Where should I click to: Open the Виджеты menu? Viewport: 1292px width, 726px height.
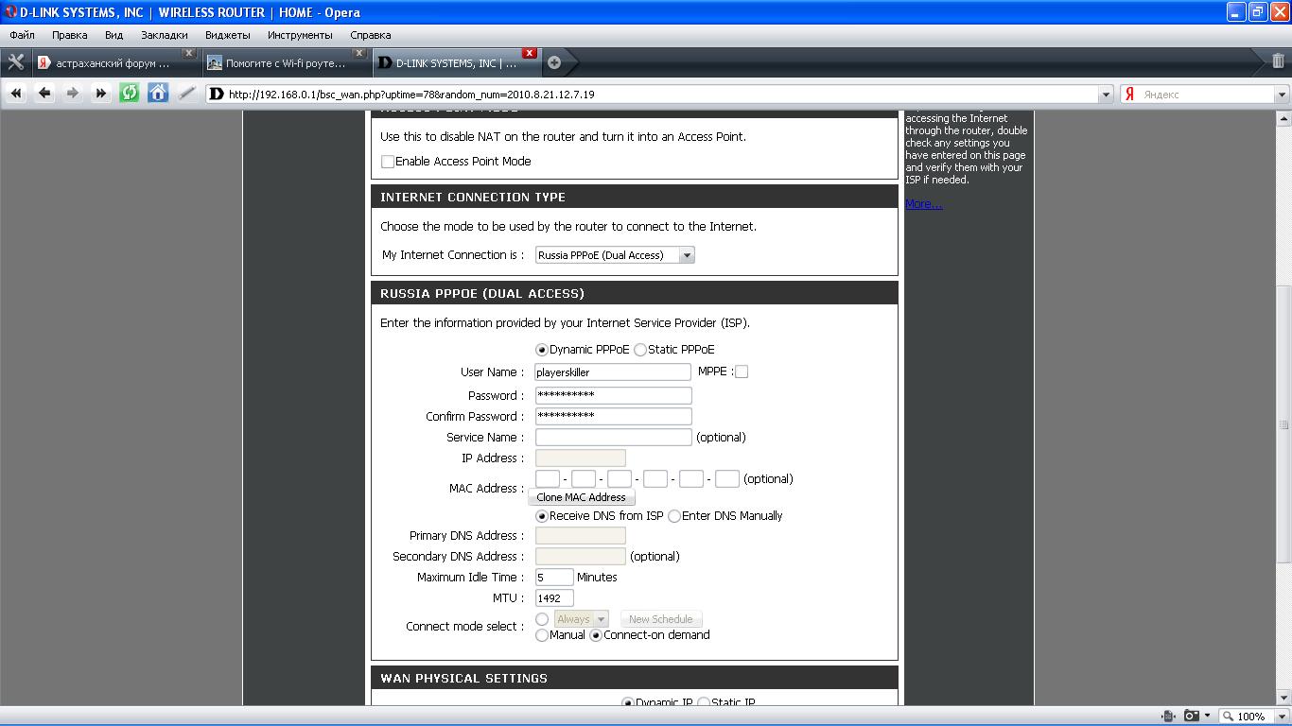point(228,35)
